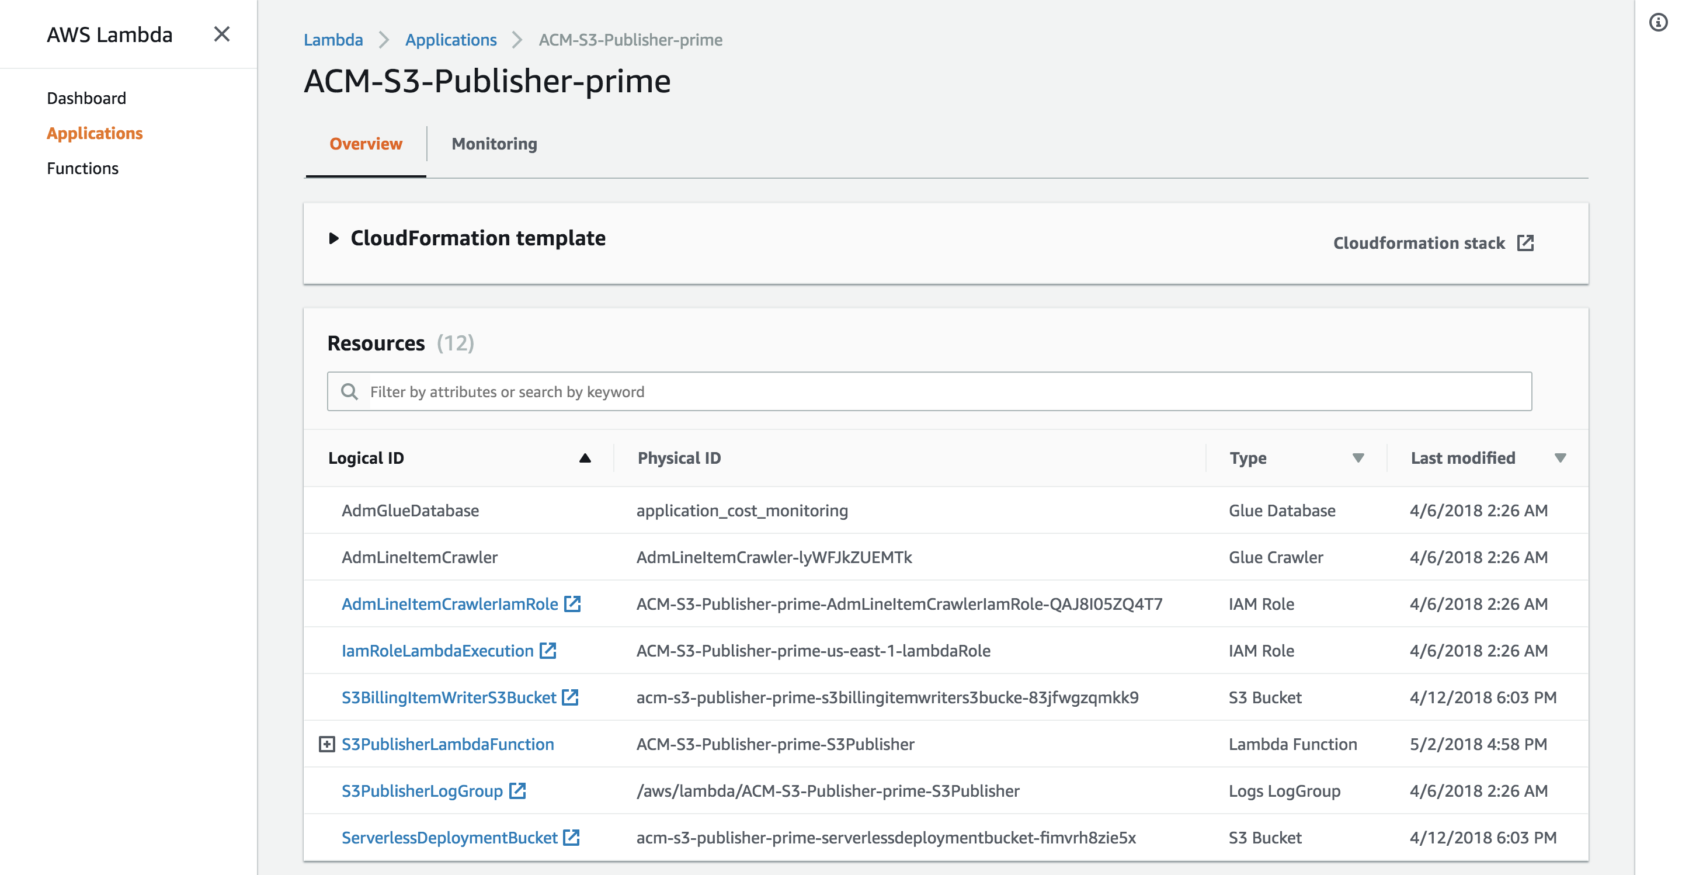1682x875 pixels.
Task: Open S3BillingItemWriterS3Bucket external link icon
Action: point(571,697)
